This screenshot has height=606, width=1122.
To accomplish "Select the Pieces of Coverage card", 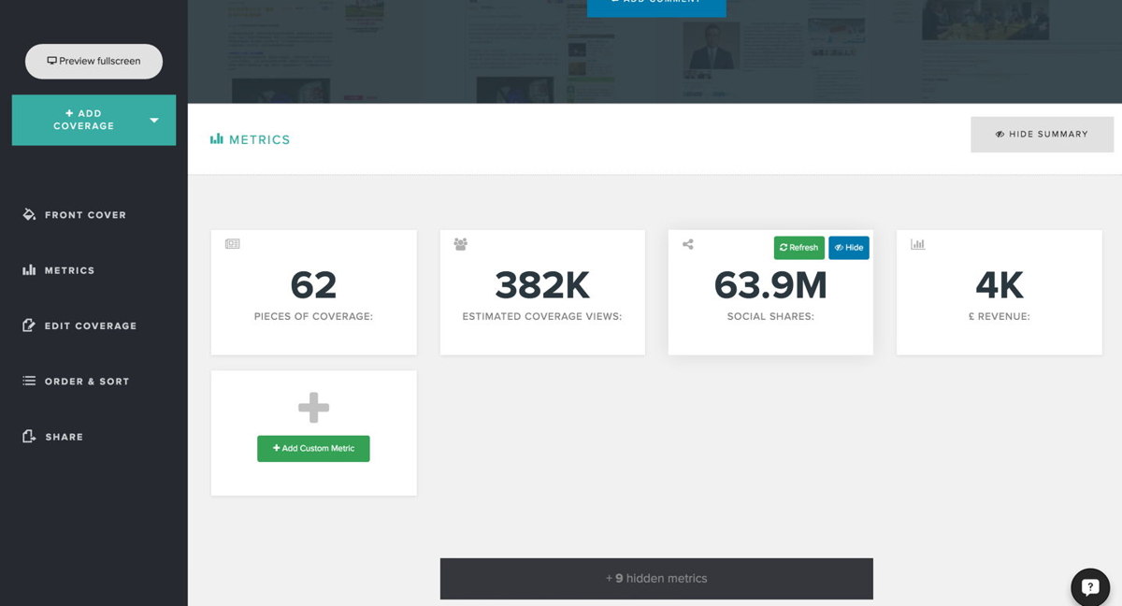I will [313, 293].
